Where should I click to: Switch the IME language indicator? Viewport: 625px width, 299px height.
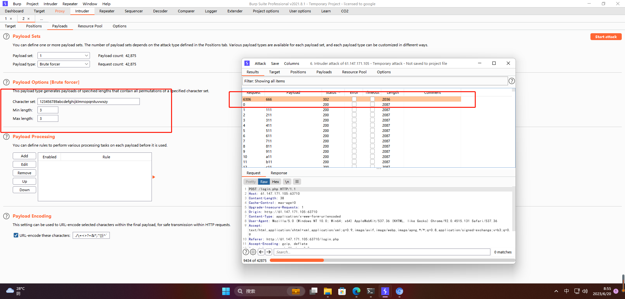[567, 291]
